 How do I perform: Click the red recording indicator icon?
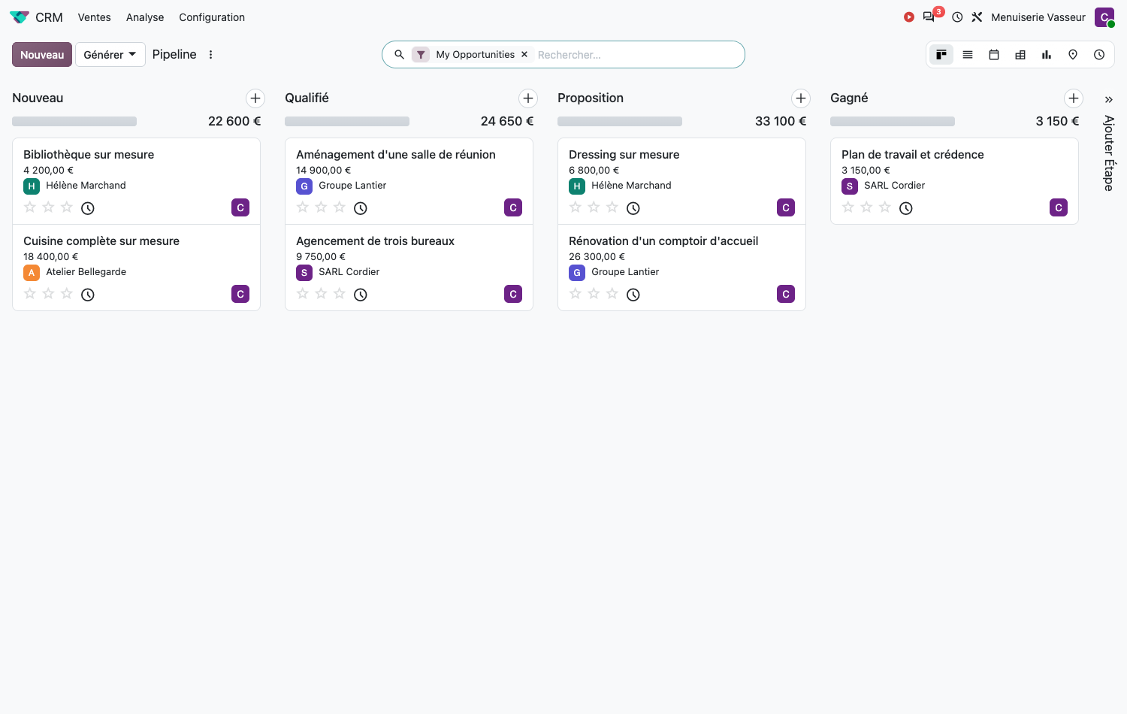(x=909, y=17)
